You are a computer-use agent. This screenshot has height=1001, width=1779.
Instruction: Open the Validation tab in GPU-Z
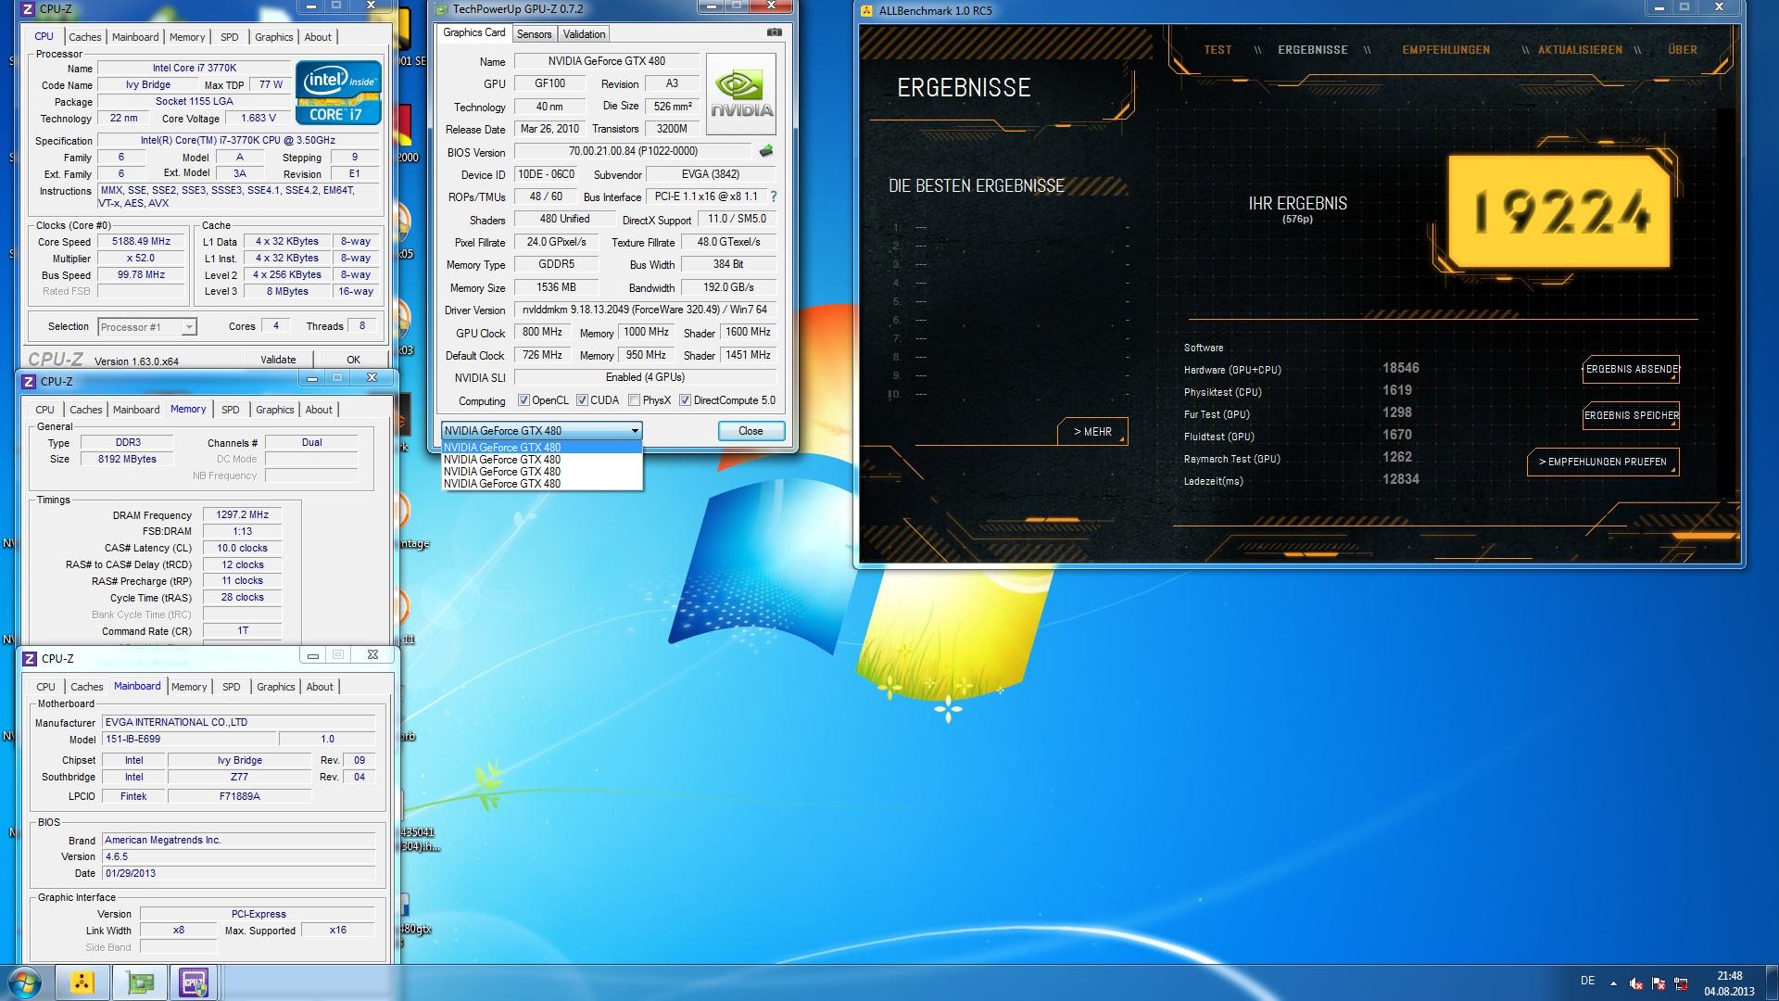coord(584,34)
